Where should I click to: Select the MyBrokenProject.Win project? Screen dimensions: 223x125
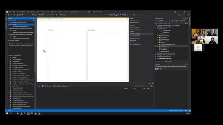point(165,58)
